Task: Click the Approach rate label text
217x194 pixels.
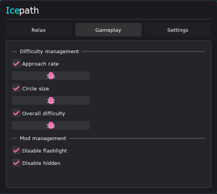Action: [40, 64]
